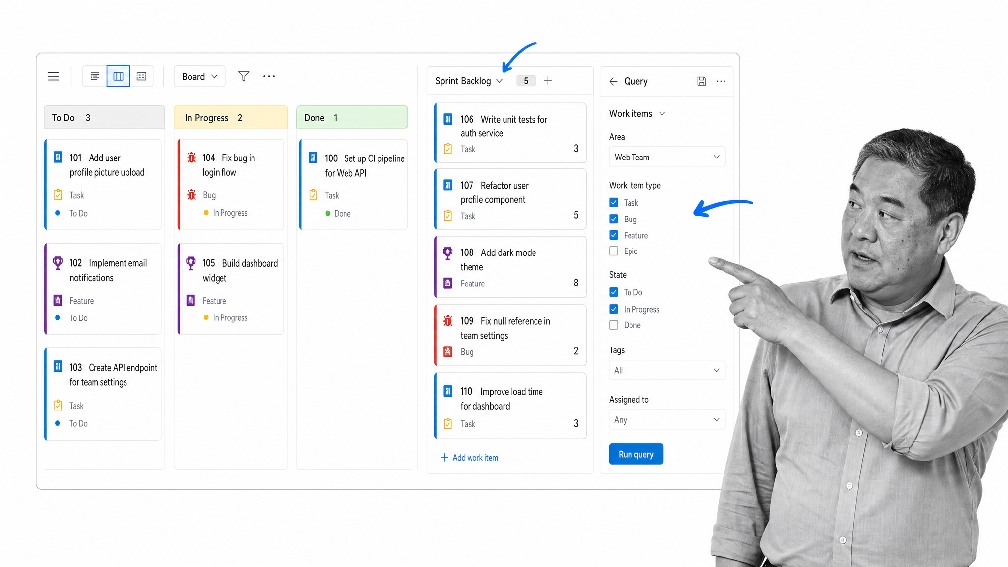Click the bug icon on item 109
This screenshot has width=1008, height=567.
tap(448, 321)
